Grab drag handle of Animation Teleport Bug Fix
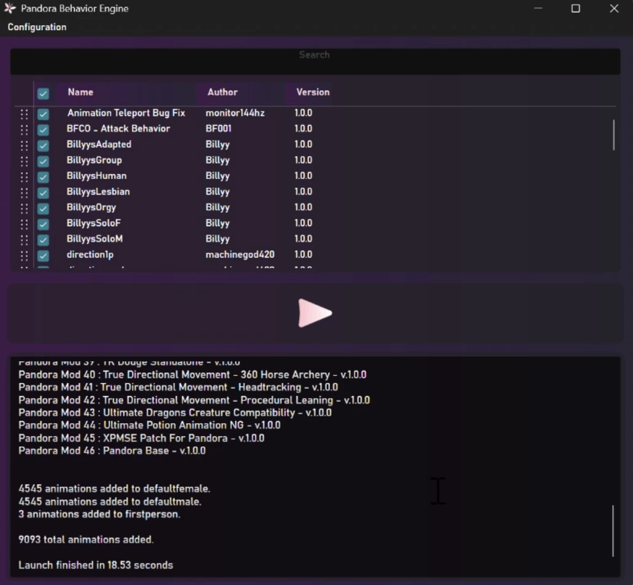633x585 pixels. tap(24, 114)
